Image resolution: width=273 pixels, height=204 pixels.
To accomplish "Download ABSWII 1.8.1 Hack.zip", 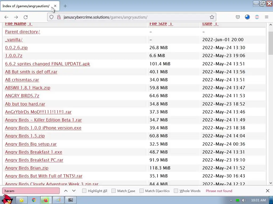I will tap(27, 88).
